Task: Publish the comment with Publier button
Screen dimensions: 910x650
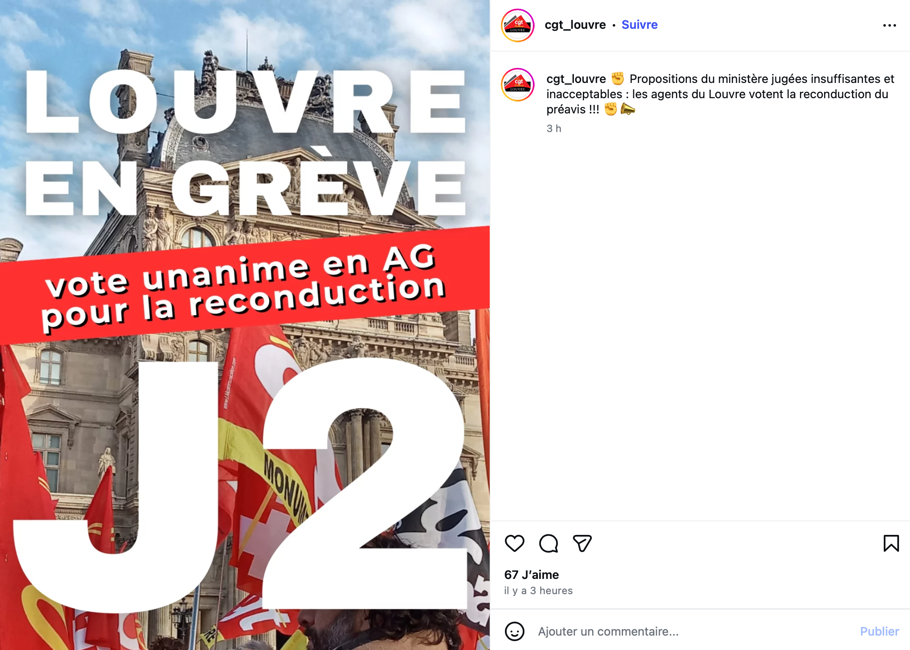Action: 879,631
